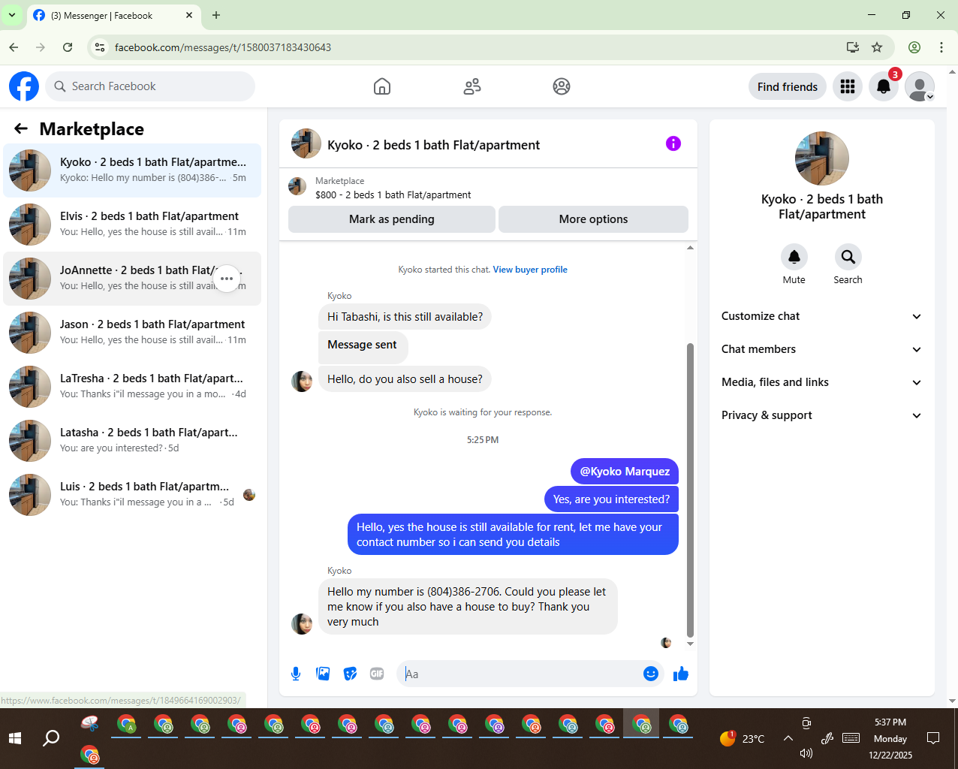
Task: Click Kyoko's large listing photo in right panel
Action: point(822,158)
